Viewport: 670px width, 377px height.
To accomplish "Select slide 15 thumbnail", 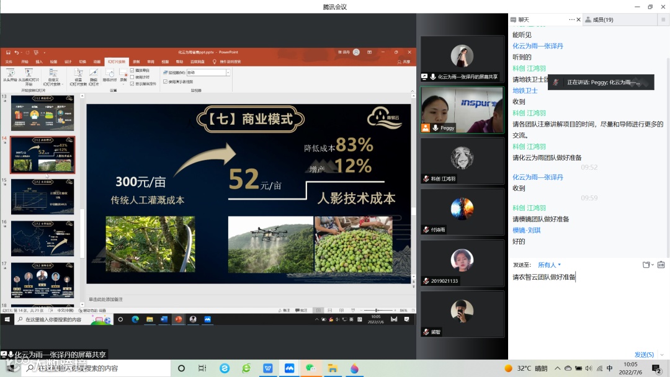I will (42, 197).
